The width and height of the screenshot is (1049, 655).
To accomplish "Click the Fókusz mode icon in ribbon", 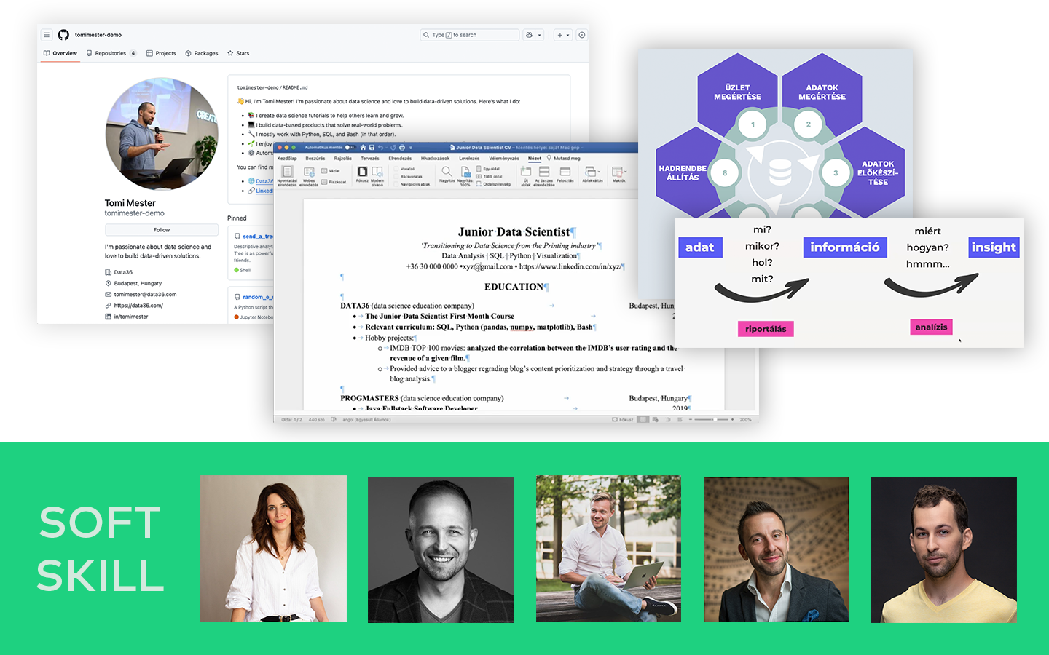I will [x=362, y=172].
